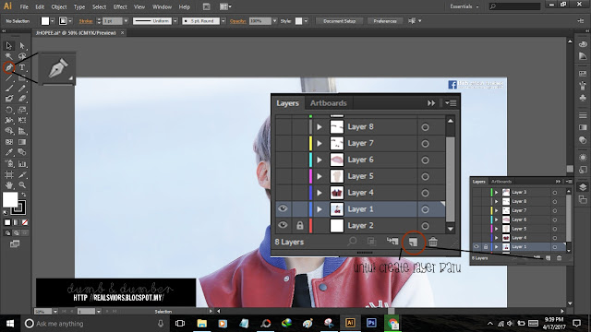This screenshot has height=332, width=591.
Task: Click Create New Layer in the small Layers panel
Action: coord(548,258)
